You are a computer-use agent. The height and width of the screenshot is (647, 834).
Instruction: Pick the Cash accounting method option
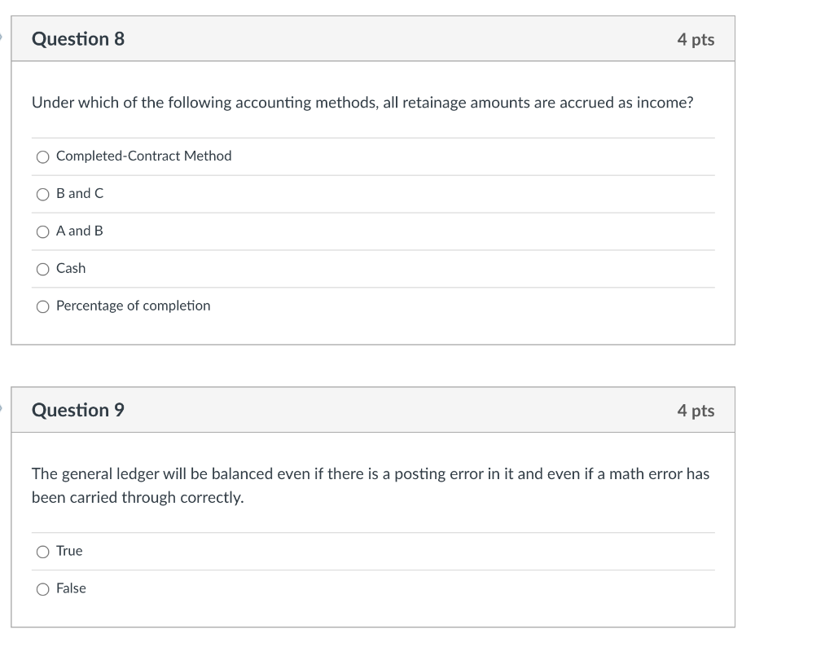click(x=42, y=269)
